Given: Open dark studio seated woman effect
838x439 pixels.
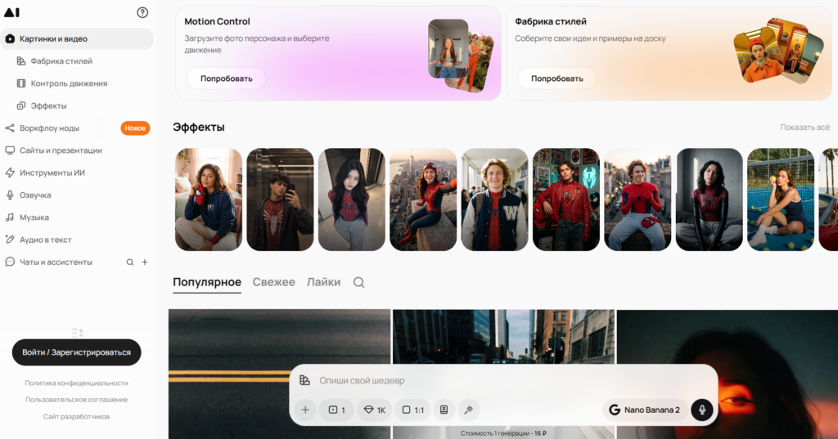Looking at the screenshot, I should (710, 199).
